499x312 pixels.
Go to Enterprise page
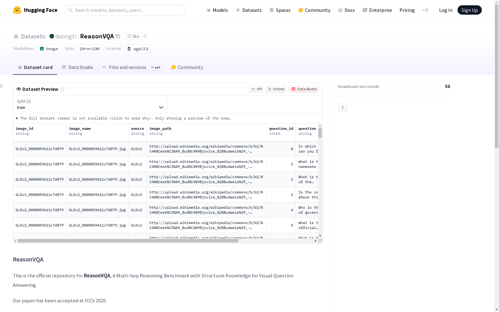point(377,10)
